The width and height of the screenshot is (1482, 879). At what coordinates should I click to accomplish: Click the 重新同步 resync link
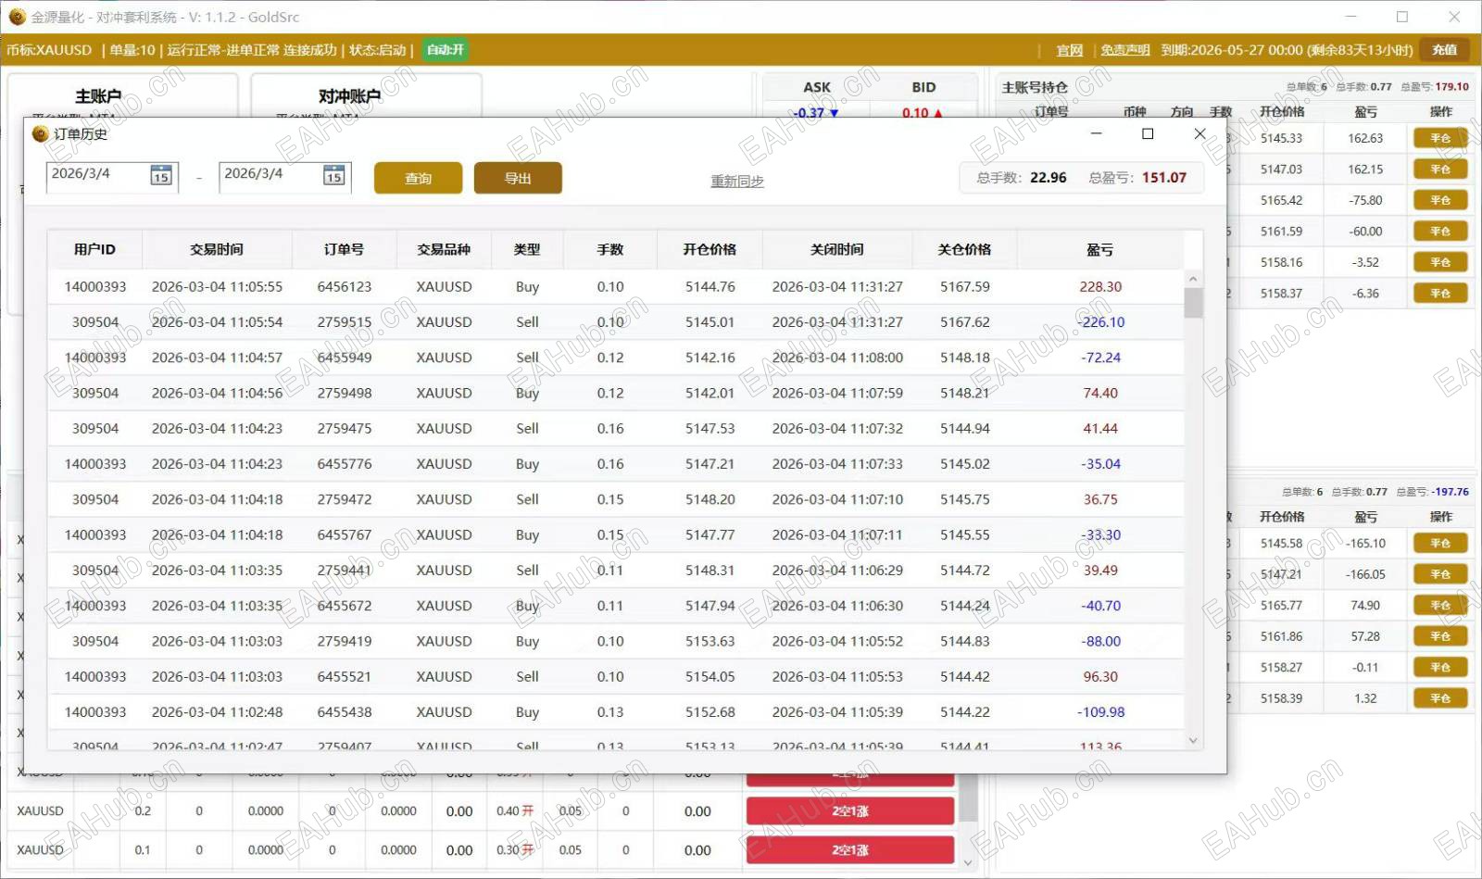tap(736, 182)
